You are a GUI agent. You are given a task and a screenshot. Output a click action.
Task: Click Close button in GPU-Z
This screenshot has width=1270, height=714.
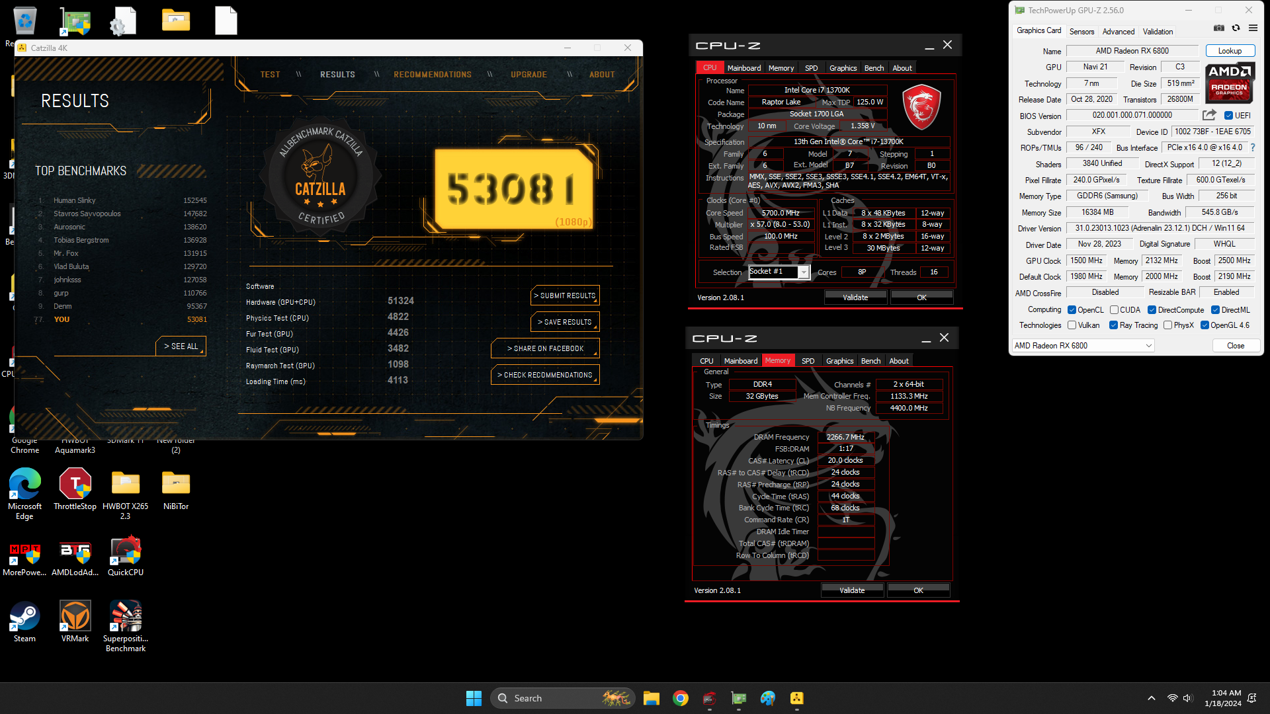point(1235,346)
